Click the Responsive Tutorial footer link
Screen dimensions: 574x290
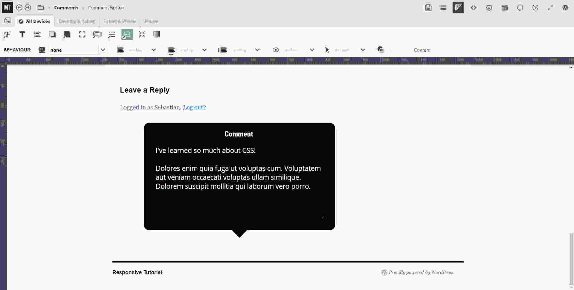click(137, 272)
